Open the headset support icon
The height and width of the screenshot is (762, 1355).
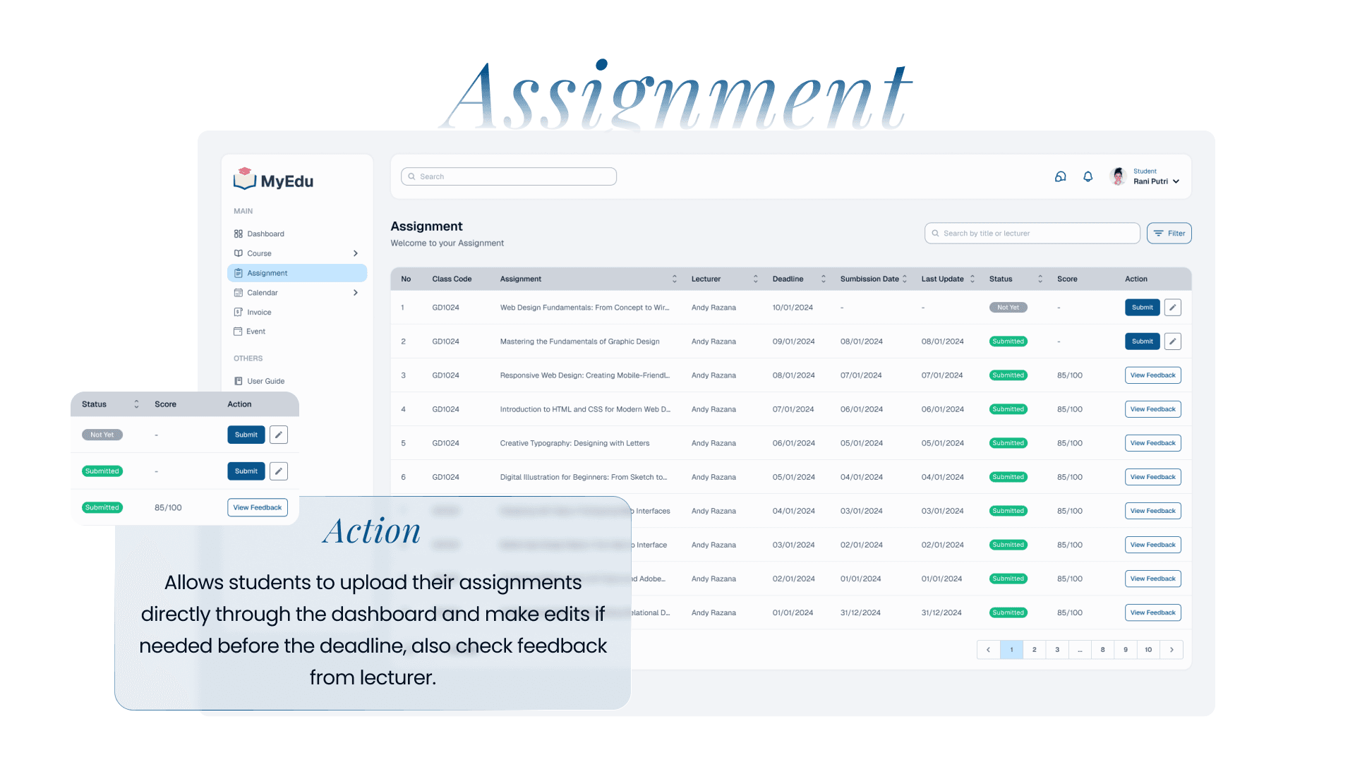pyautogui.click(x=1060, y=177)
